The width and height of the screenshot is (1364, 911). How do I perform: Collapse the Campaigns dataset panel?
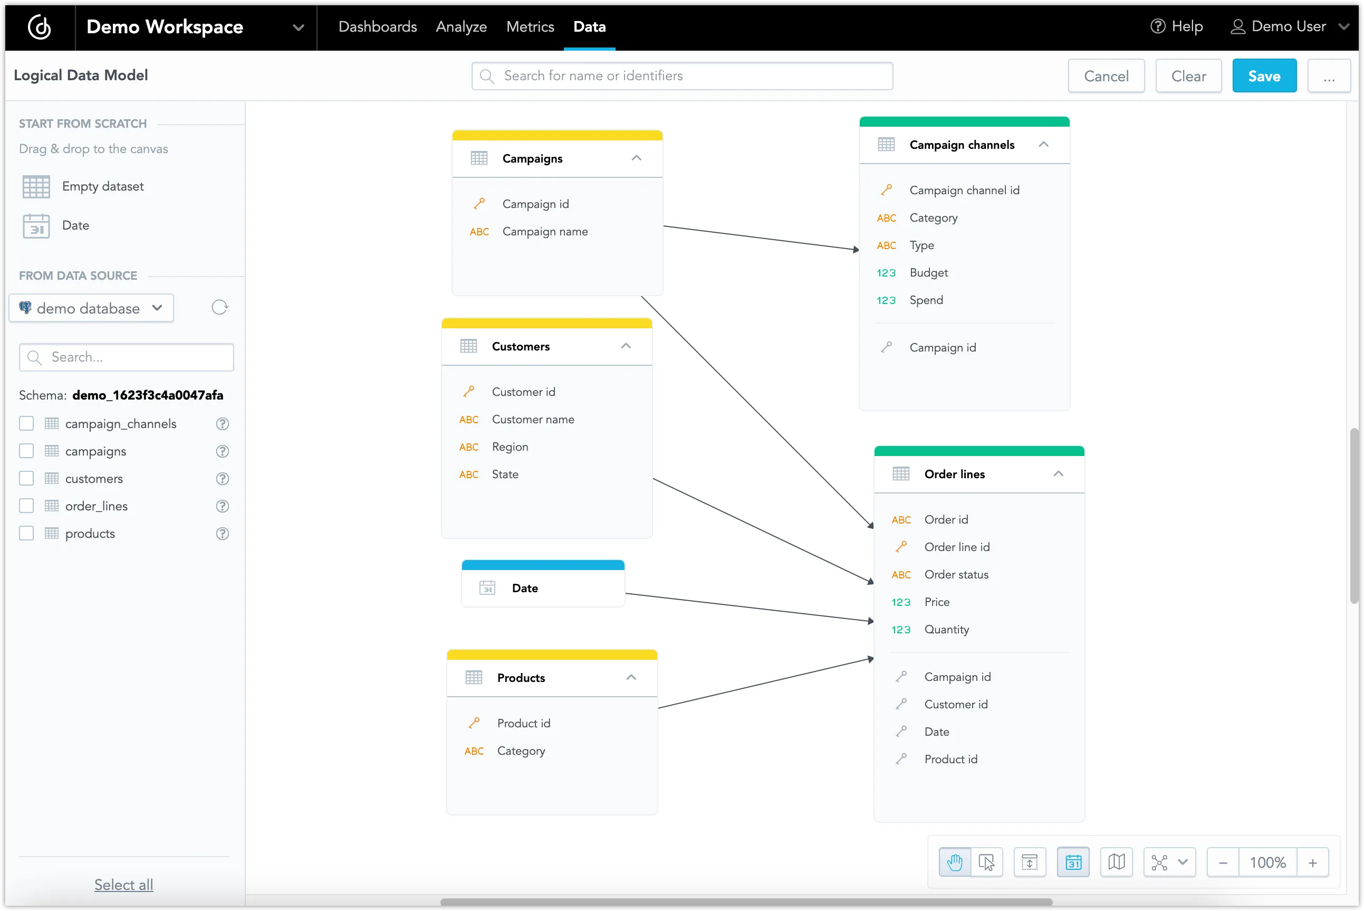click(x=636, y=157)
